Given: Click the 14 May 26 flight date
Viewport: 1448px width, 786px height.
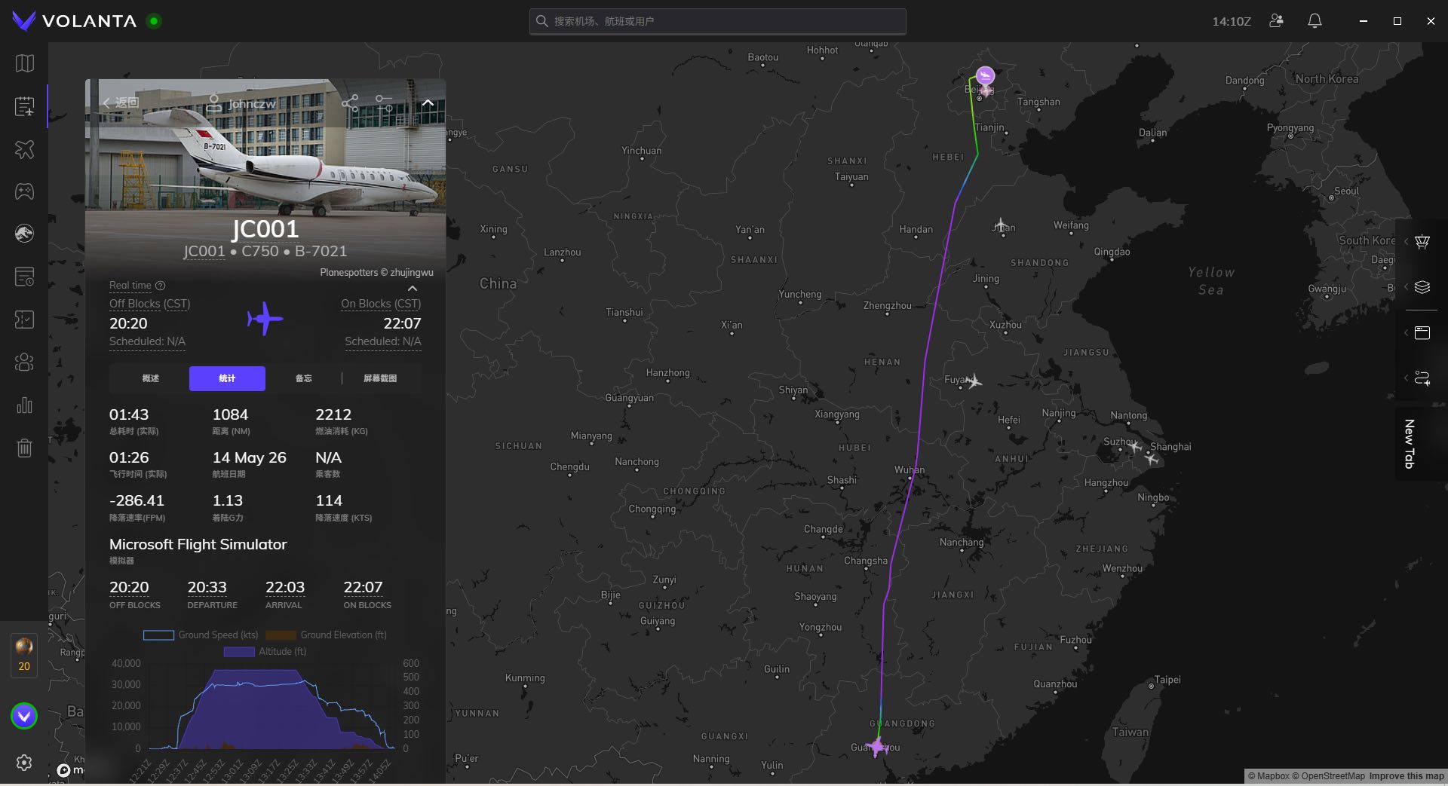Looking at the screenshot, I should tap(249, 457).
